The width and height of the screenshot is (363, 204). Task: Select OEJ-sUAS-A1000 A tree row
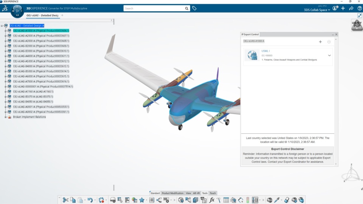(41, 31)
